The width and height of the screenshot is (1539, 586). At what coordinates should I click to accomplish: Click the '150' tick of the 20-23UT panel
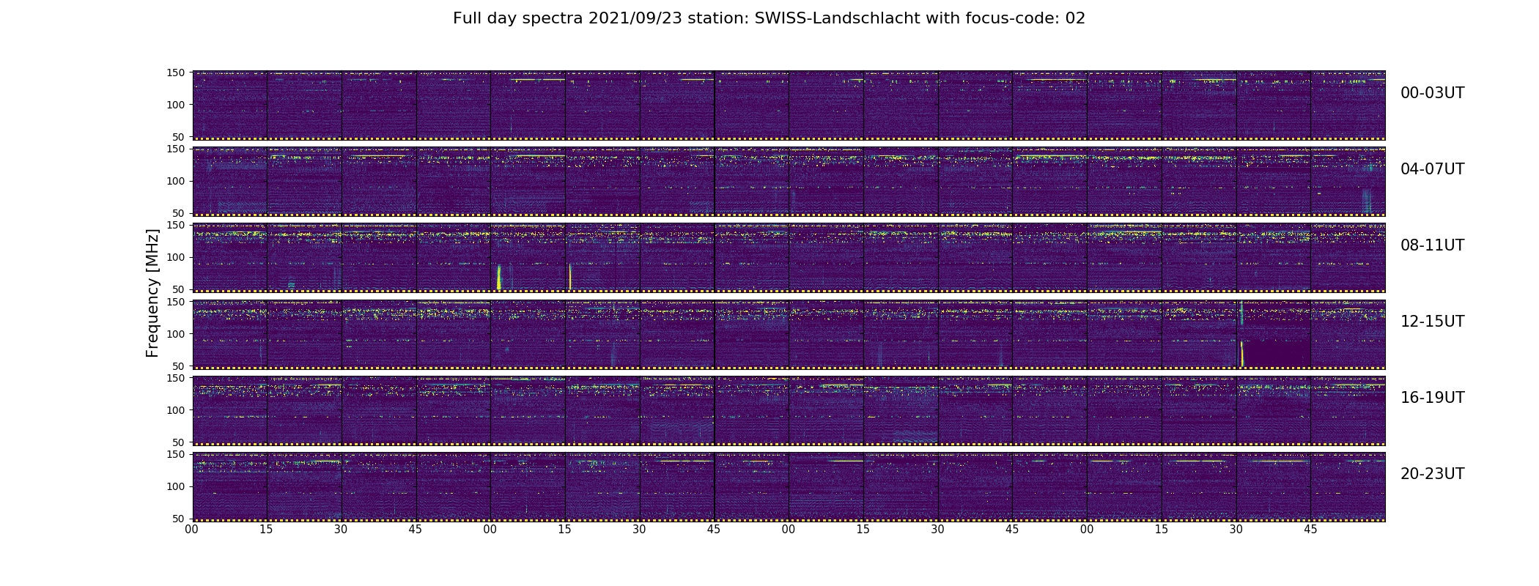click(177, 454)
